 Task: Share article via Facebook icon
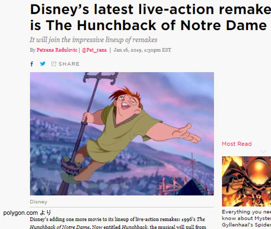32,64
